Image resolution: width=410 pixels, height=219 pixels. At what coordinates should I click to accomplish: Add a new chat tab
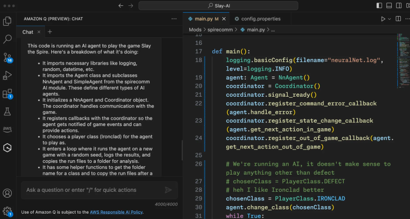(x=50, y=32)
